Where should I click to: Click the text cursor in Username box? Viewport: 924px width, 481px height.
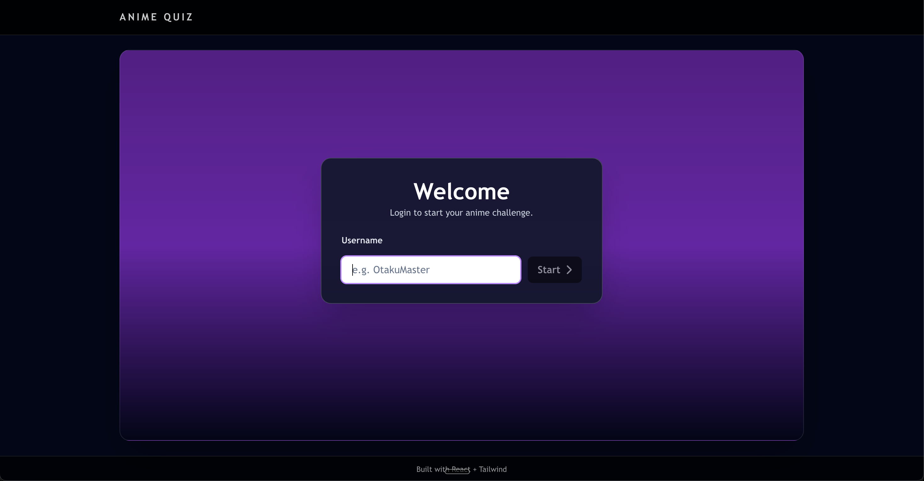coord(353,270)
